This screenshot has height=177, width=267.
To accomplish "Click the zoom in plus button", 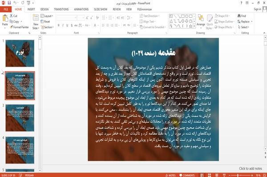I will 252,175.
